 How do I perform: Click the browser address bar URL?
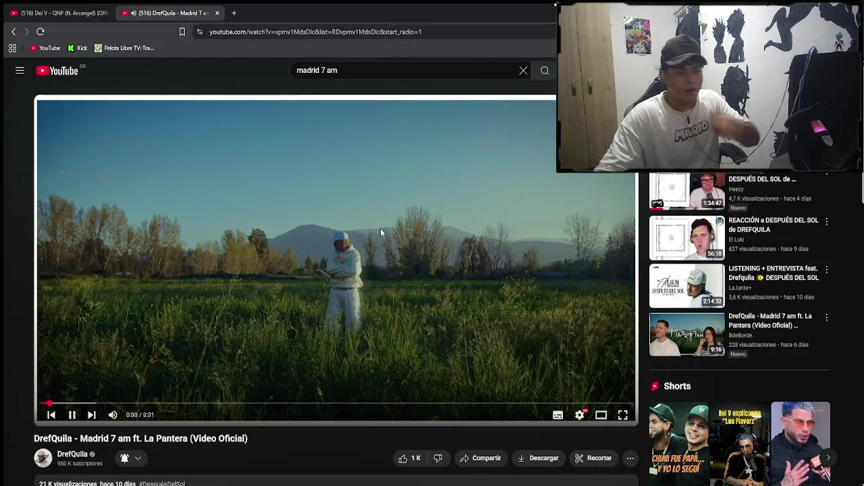tap(315, 32)
